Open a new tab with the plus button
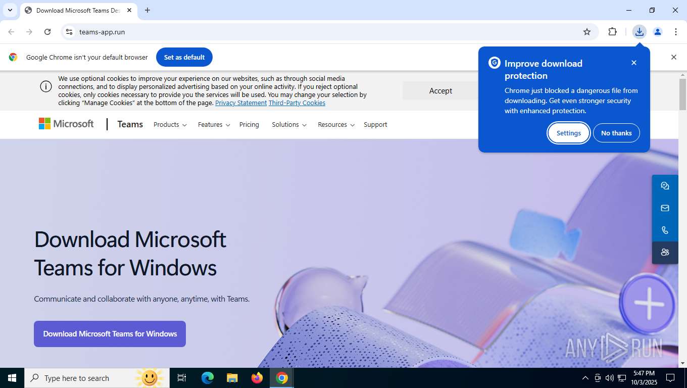The image size is (687, 388). 148,10
